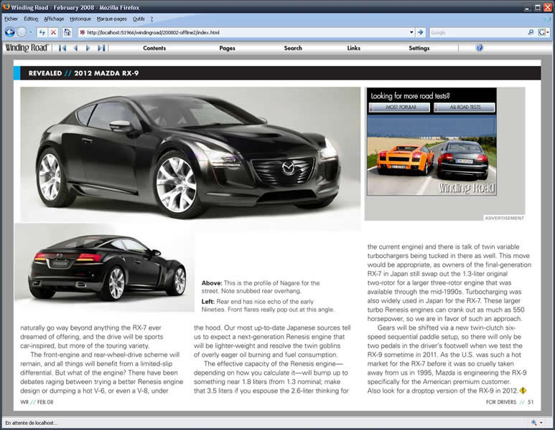Click the 'ADVERTISEMENT' label
The height and width of the screenshot is (430, 555).
point(505,218)
